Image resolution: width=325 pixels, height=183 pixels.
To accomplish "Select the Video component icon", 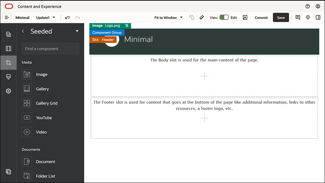I will (27, 132).
